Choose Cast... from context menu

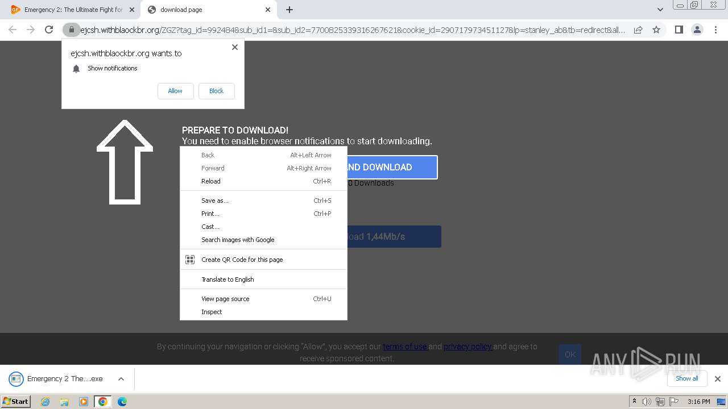click(x=263, y=227)
